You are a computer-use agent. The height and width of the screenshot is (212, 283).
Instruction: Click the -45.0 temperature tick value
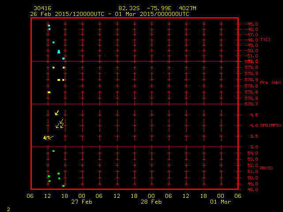[x=252, y=24]
